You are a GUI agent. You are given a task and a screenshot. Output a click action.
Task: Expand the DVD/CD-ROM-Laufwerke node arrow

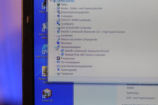pos(55,20)
